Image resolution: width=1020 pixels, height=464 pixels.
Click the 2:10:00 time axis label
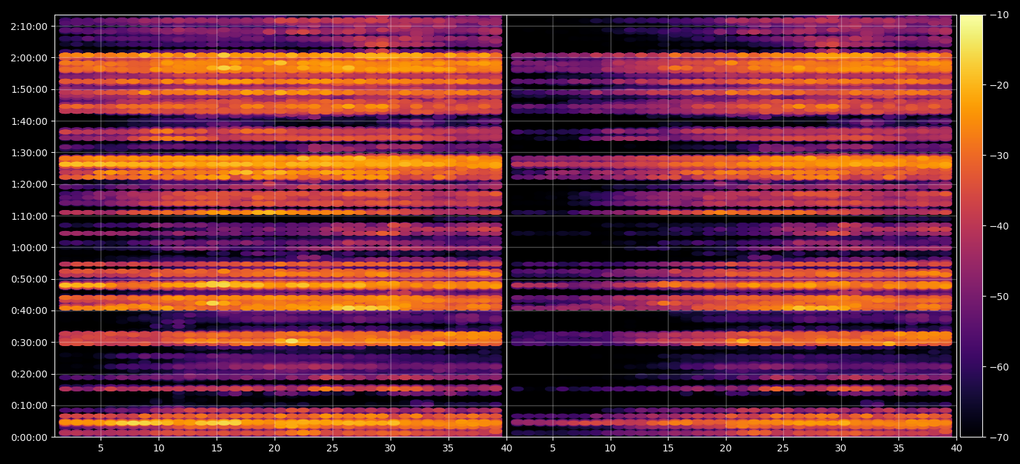(30, 27)
